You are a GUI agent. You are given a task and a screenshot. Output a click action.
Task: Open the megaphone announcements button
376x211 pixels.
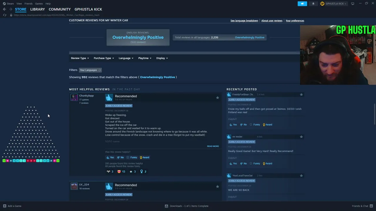[302, 4]
